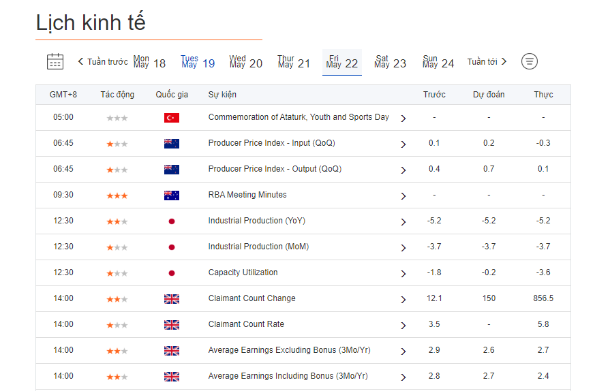Click the Australia flag for RBA Minutes
Screen dimensions: 610x391
click(172, 195)
